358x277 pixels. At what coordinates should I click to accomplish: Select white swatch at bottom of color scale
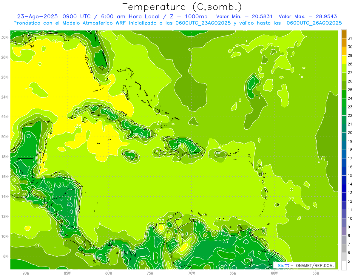[344, 265]
